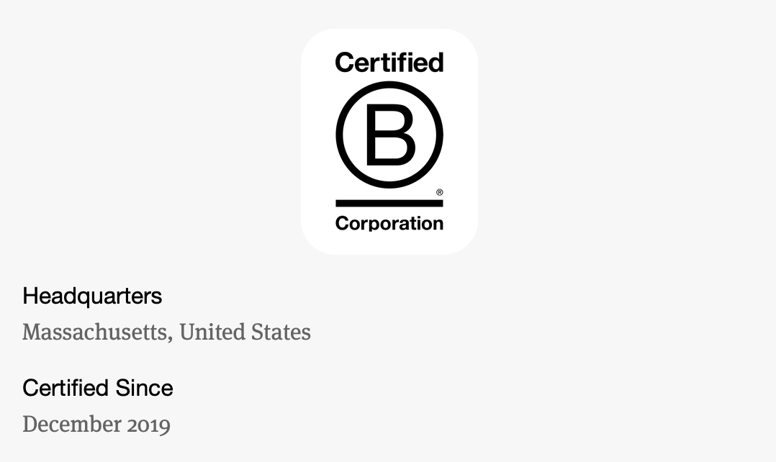Screen dimensions: 776x462
Task: Click the circled B emblem
Action: pos(389,135)
